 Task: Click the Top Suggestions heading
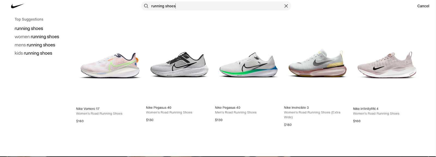29,19
